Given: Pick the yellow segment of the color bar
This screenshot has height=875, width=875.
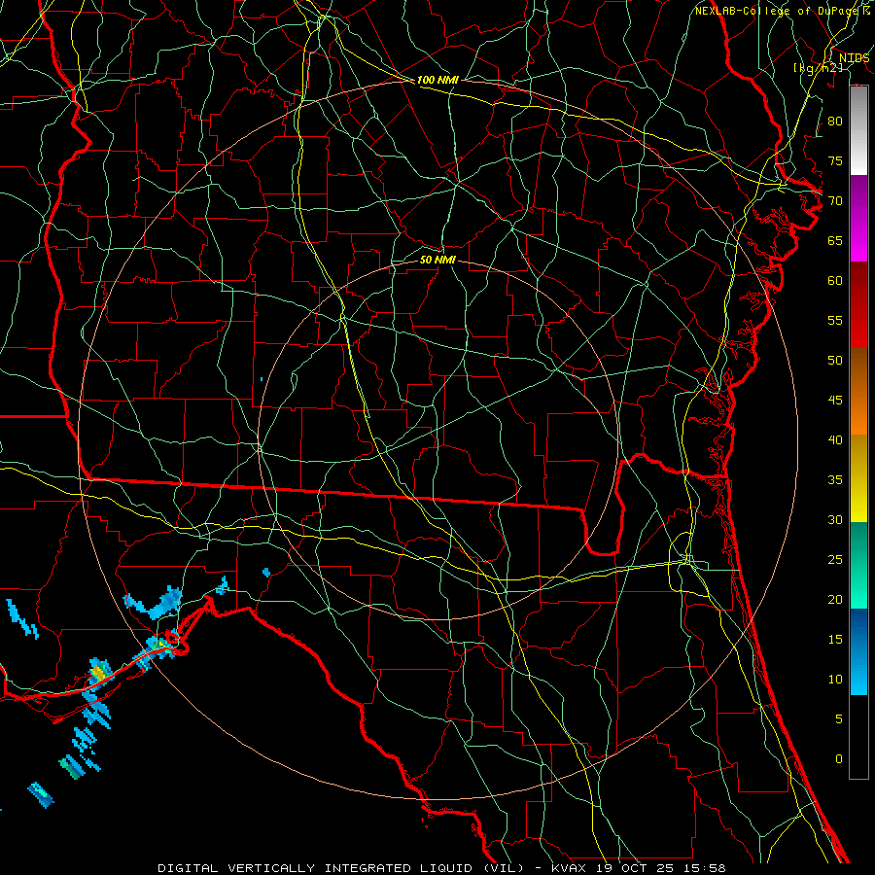Looking at the screenshot, I should pos(858,478).
